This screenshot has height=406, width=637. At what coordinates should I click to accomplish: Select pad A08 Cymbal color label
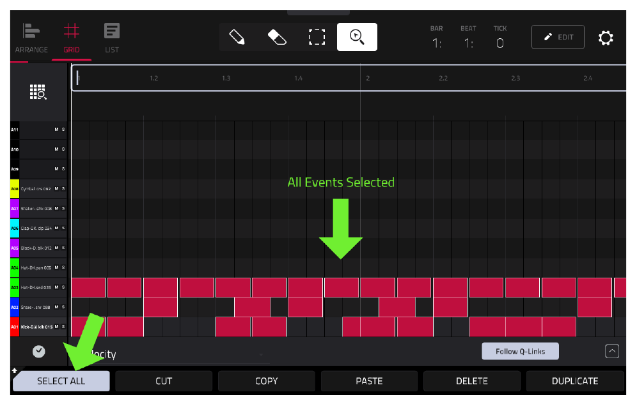15,188
